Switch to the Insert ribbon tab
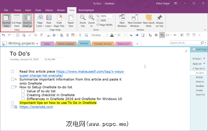208x131 pixels. 28,10
